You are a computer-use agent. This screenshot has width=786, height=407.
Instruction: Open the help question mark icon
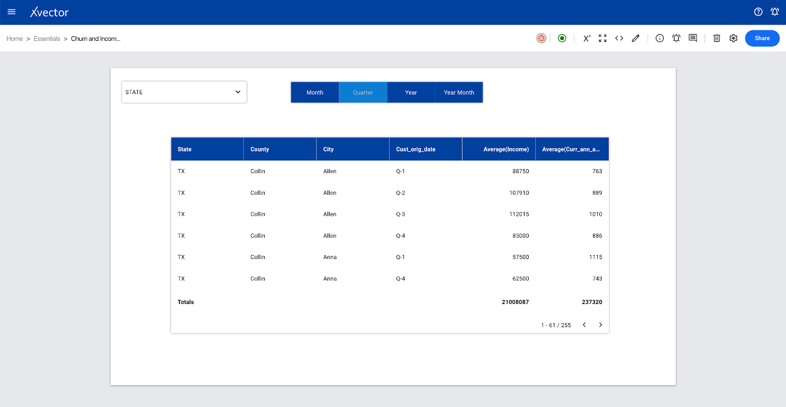coord(758,12)
